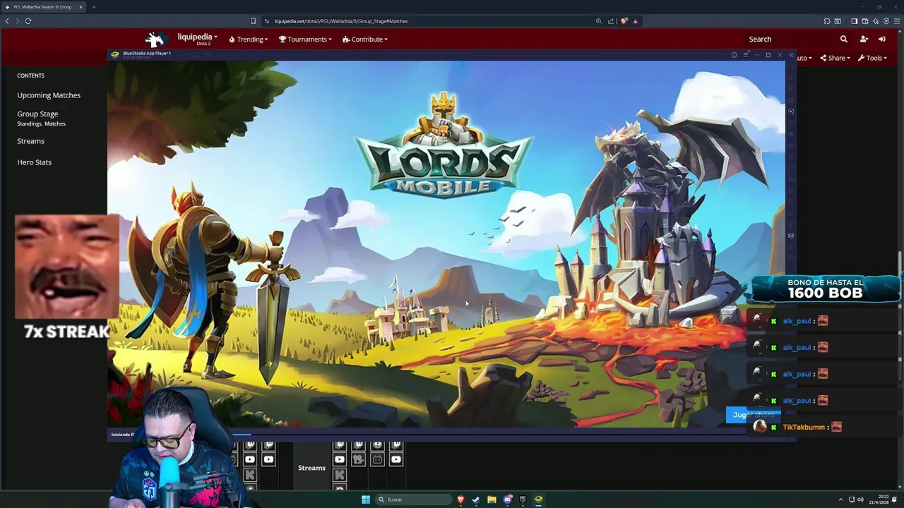Open the Brave Shields lion icon
904x508 pixels.
point(624,21)
